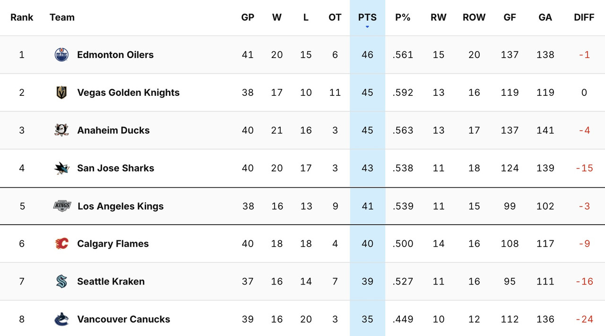Sort standings by the GP column
This screenshot has width=605, height=336.
pyautogui.click(x=248, y=17)
